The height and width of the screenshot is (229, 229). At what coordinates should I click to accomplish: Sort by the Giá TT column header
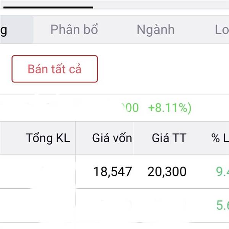169,138
